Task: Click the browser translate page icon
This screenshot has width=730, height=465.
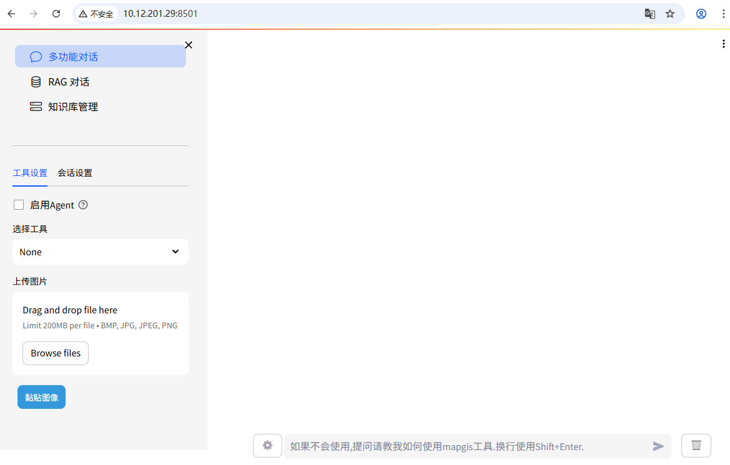Action: tap(650, 14)
